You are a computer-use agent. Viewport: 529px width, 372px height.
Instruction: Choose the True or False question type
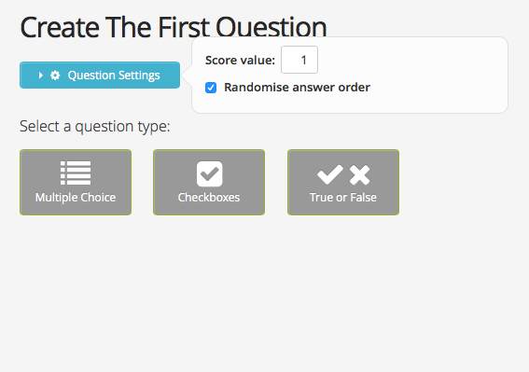pos(343,182)
